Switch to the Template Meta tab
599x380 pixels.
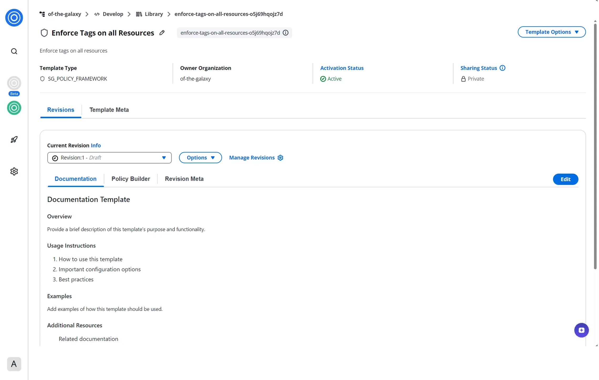pos(109,110)
